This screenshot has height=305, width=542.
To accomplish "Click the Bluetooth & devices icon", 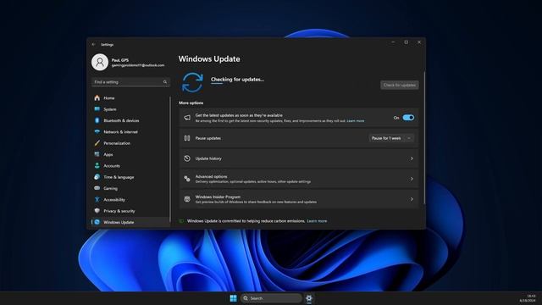I will [x=97, y=120].
